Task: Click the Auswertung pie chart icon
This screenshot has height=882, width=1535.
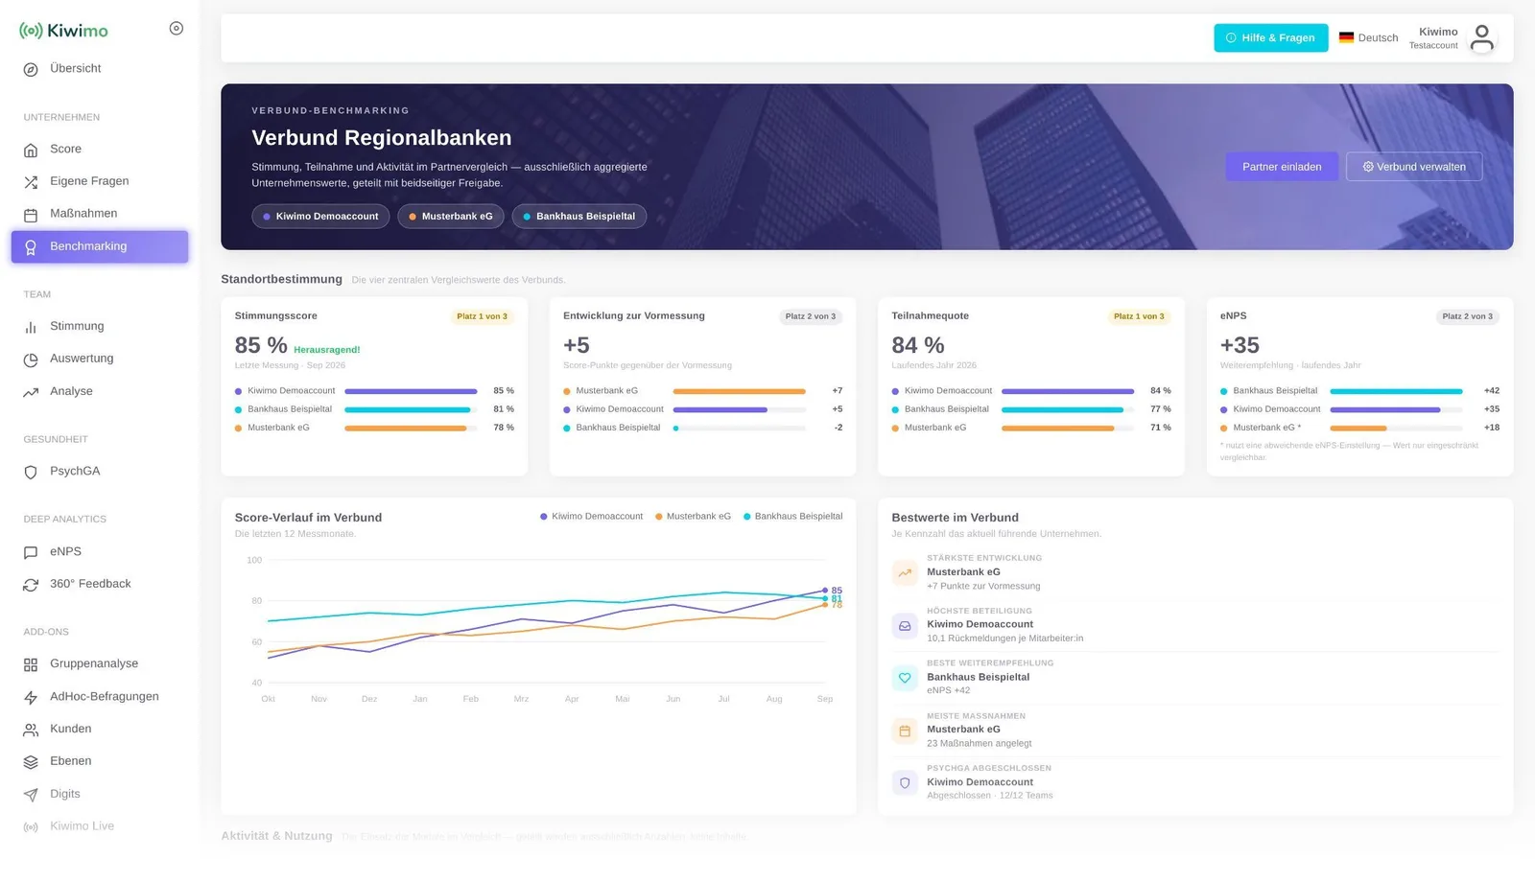Action: [x=31, y=360]
